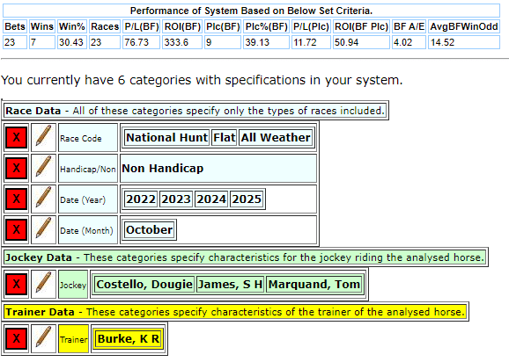
Task: Click the Performance of System table title
Action: tap(251, 11)
